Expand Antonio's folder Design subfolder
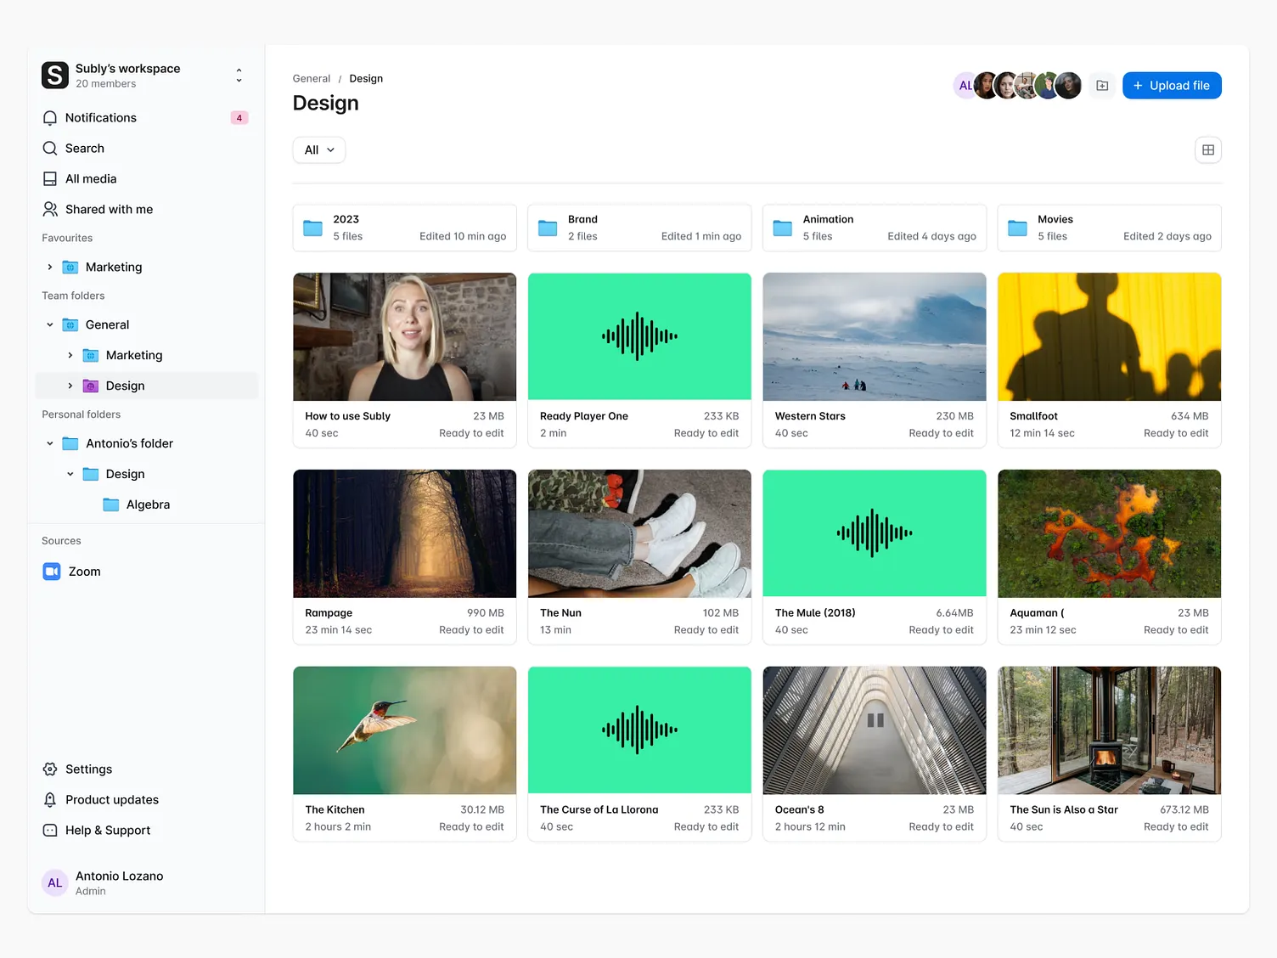 (70, 474)
